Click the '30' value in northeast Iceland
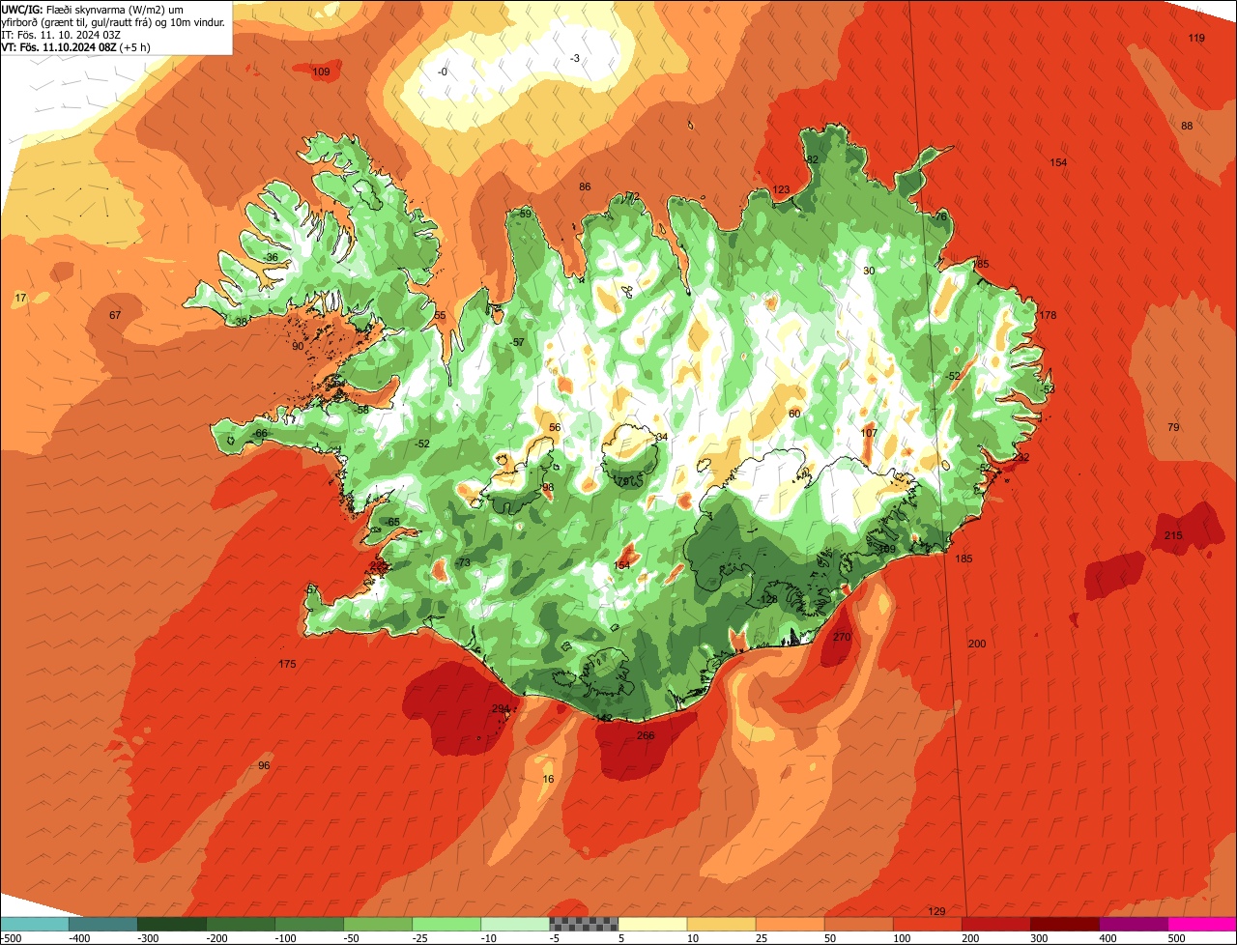The image size is (1237, 945). pyautogui.click(x=869, y=272)
